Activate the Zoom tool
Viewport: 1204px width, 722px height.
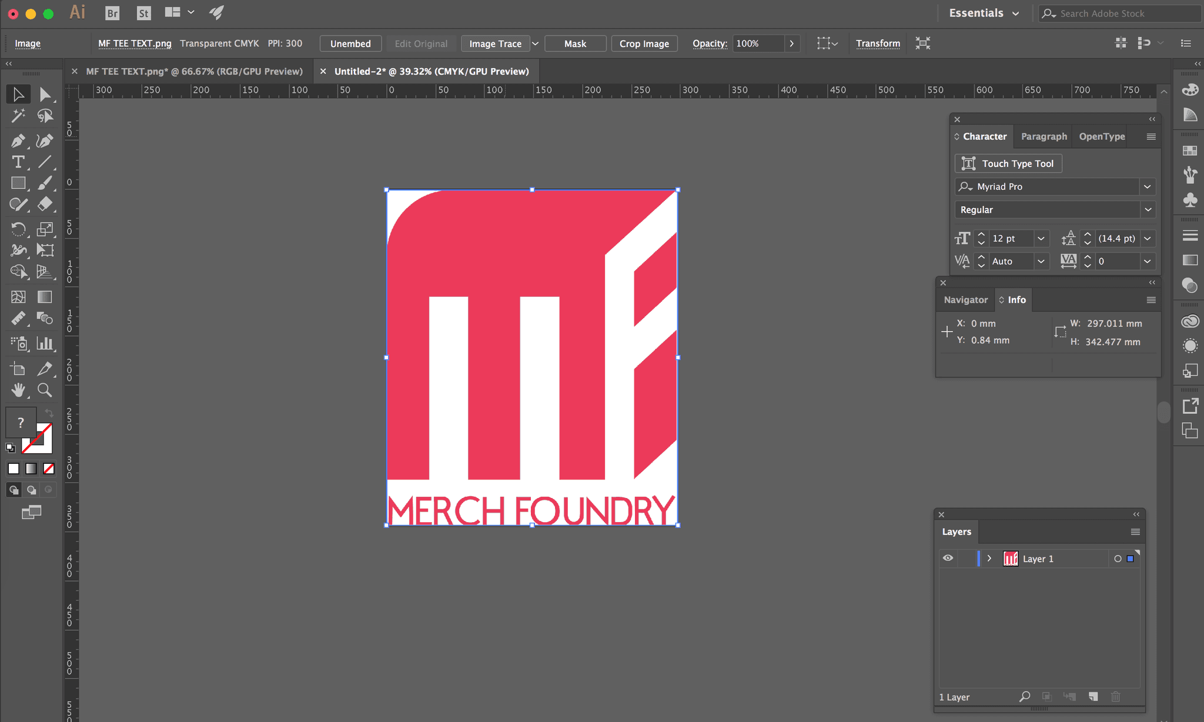[x=45, y=390]
